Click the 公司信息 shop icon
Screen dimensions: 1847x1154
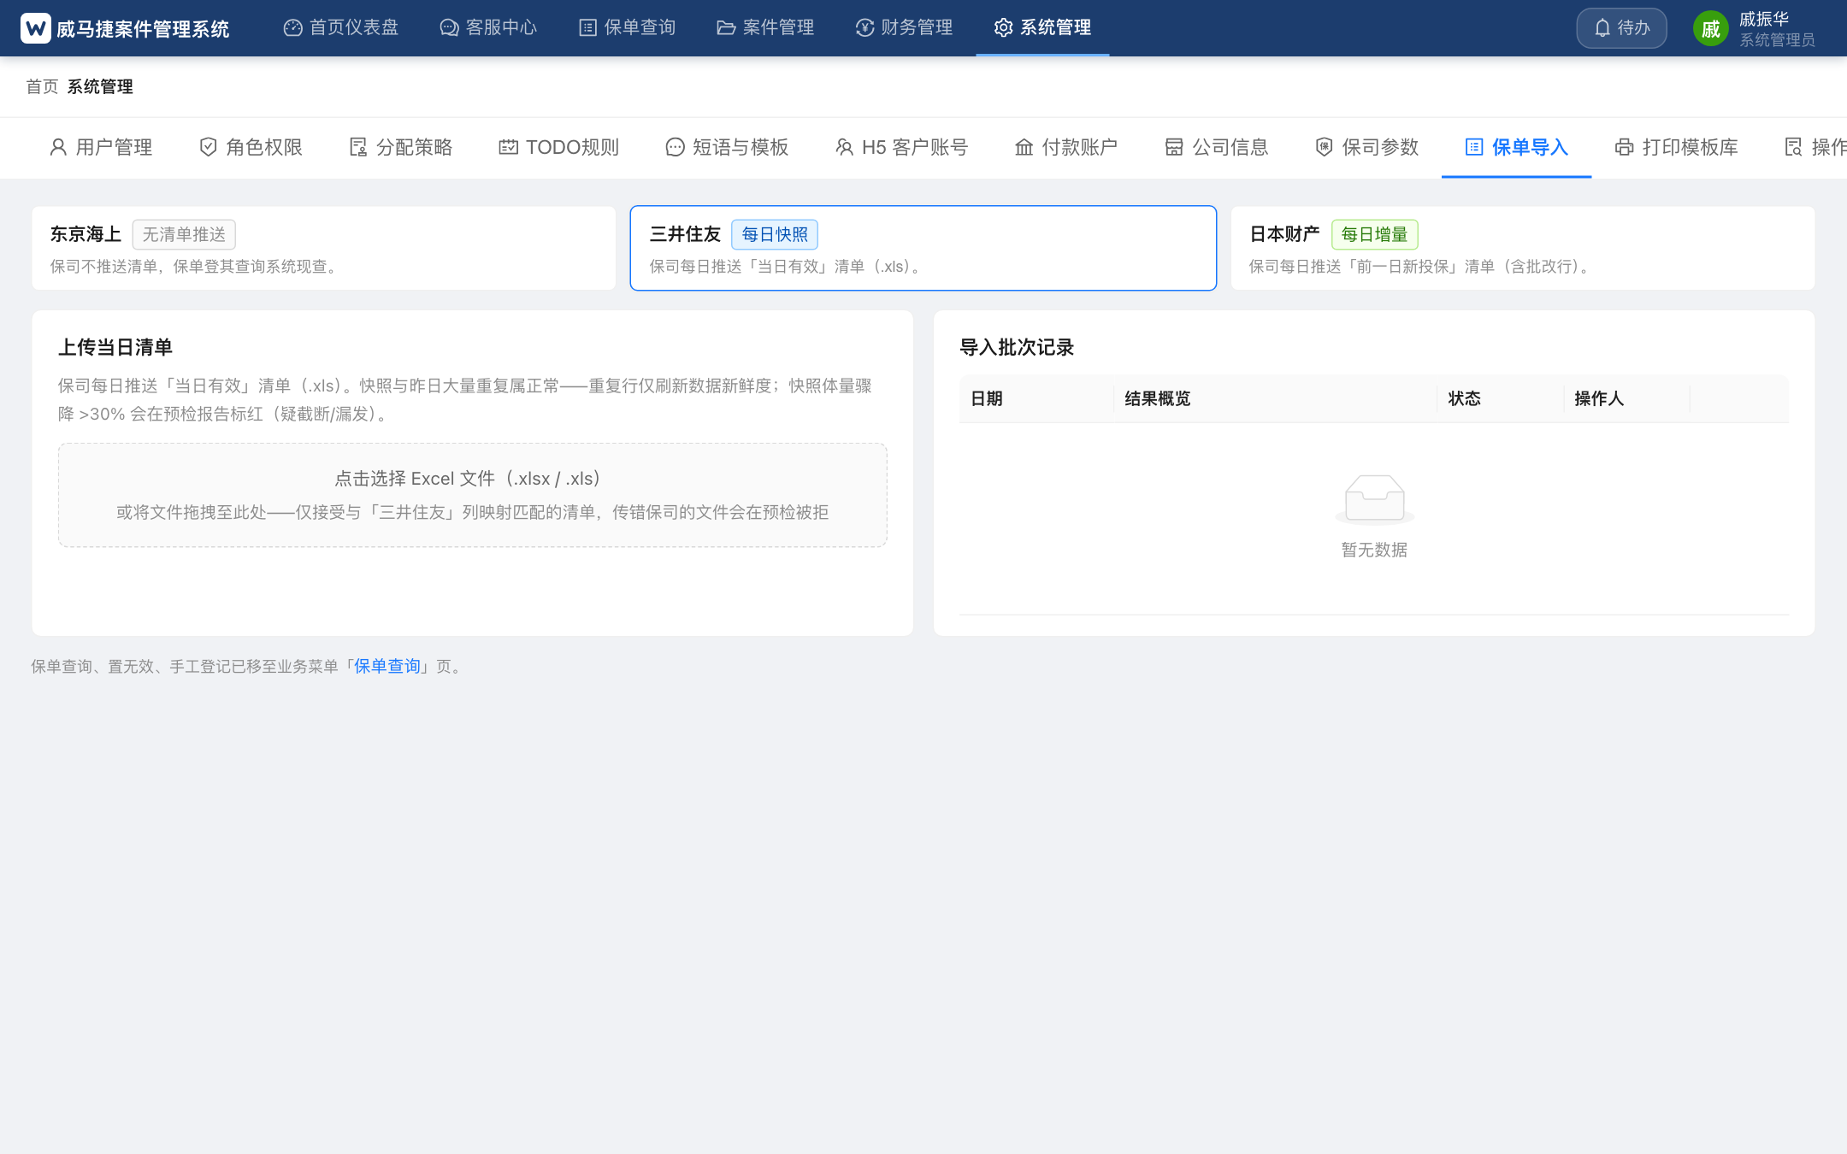(x=1174, y=147)
